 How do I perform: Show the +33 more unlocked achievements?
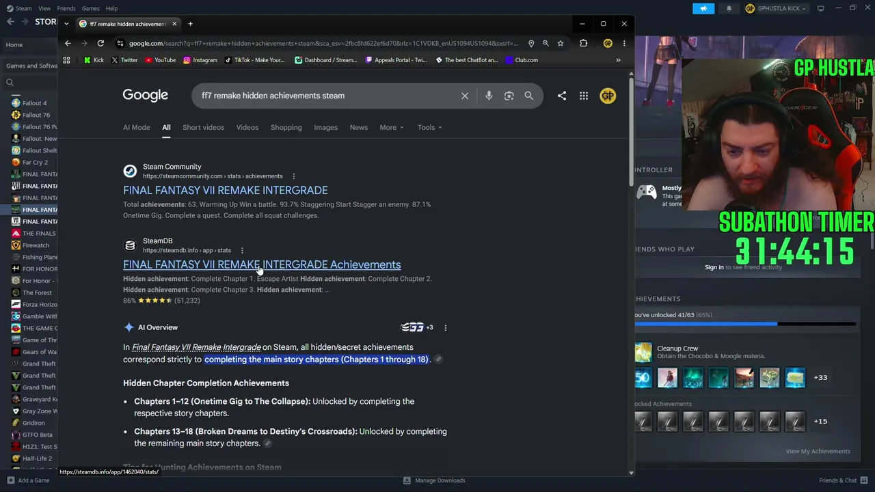click(x=820, y=377)
